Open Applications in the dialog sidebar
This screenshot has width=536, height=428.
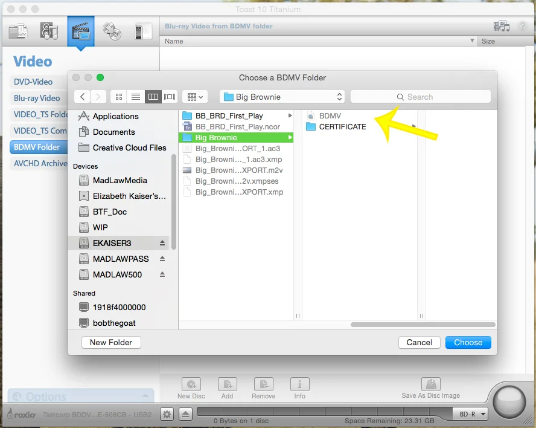coord(115,117)
